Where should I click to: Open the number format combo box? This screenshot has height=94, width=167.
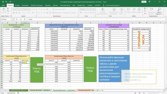tap(87, 9)
